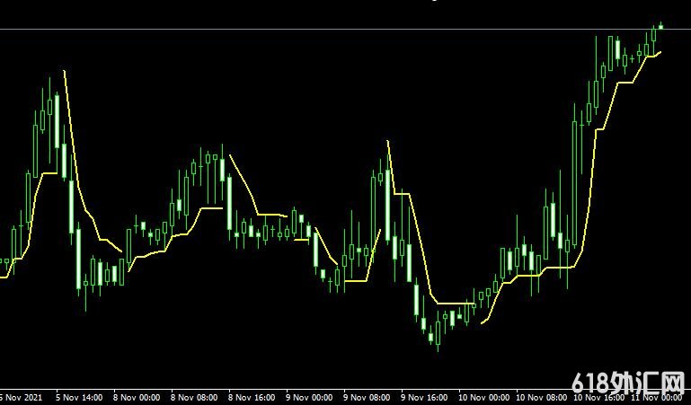
Task: Select the lowest candle on the chart
Action: pyautogui.click(x=438, y=339)
